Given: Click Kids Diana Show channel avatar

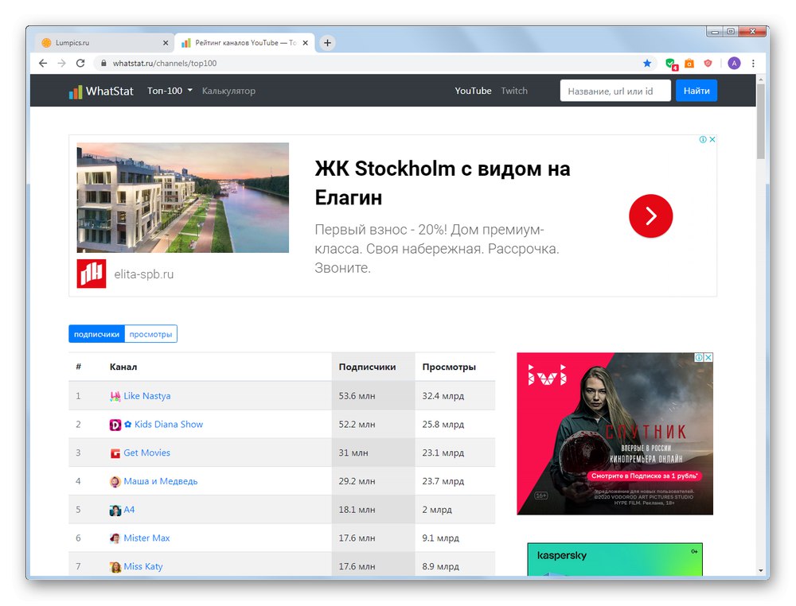Looking at the screenshot, I should (x=115, y=425).
